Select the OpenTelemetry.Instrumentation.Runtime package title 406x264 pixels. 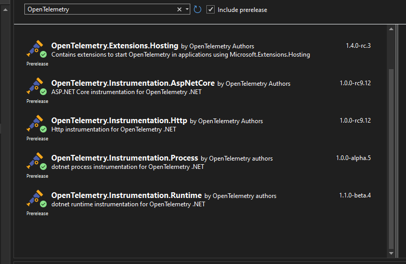coord(127,195)
